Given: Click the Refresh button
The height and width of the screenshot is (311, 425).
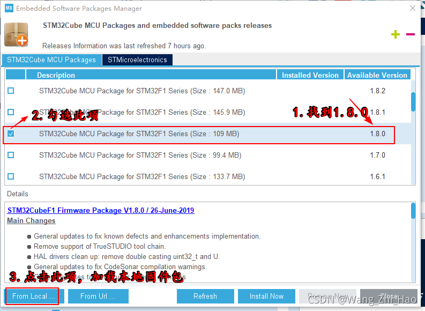Looking at the screenshot, I should [205, 296].
